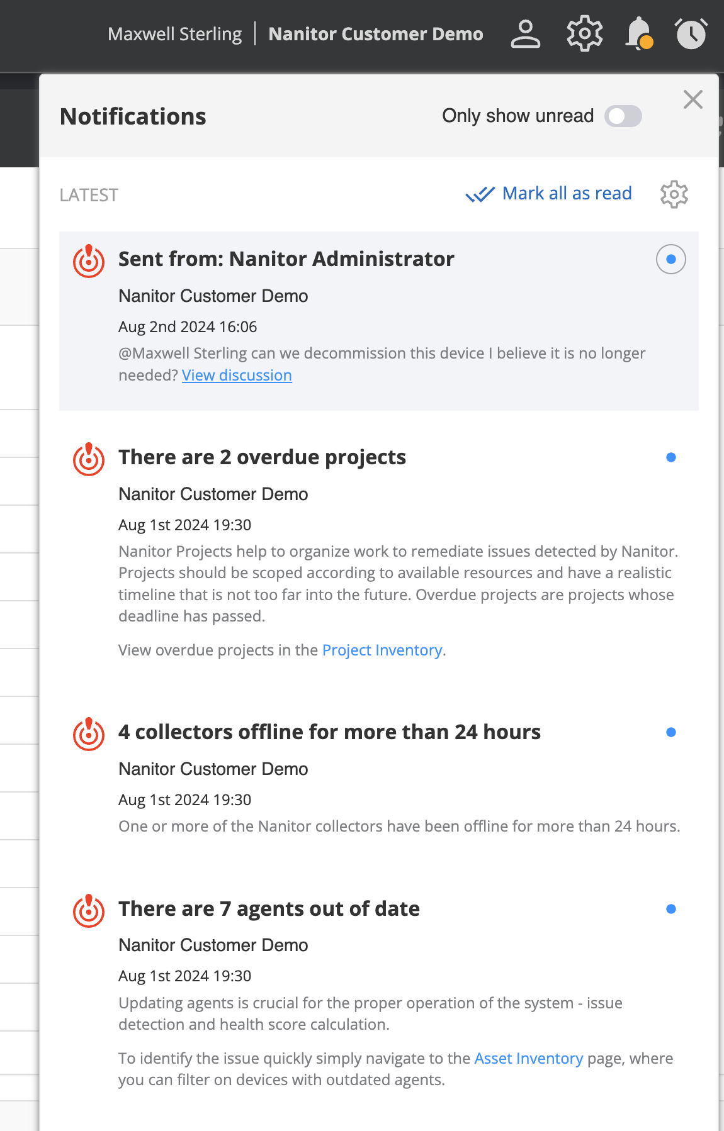Mark collectors offline notification as read
Image resolution: width=724 pixels, height=1131 pixels.
(670, 732)
